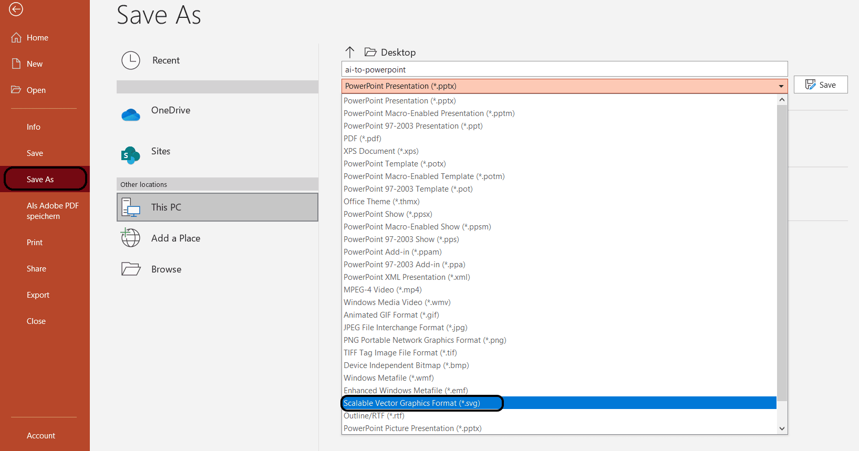The image size is (859, 451).
Task: Select MPEG-4 Video (*.mp4) format
Action: pyautogui.click(x=559, y=290)
